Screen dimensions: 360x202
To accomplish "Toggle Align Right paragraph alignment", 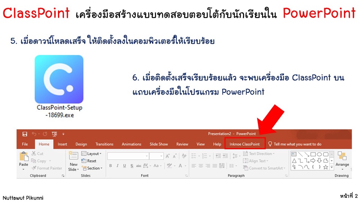I will tap(208, 166).
